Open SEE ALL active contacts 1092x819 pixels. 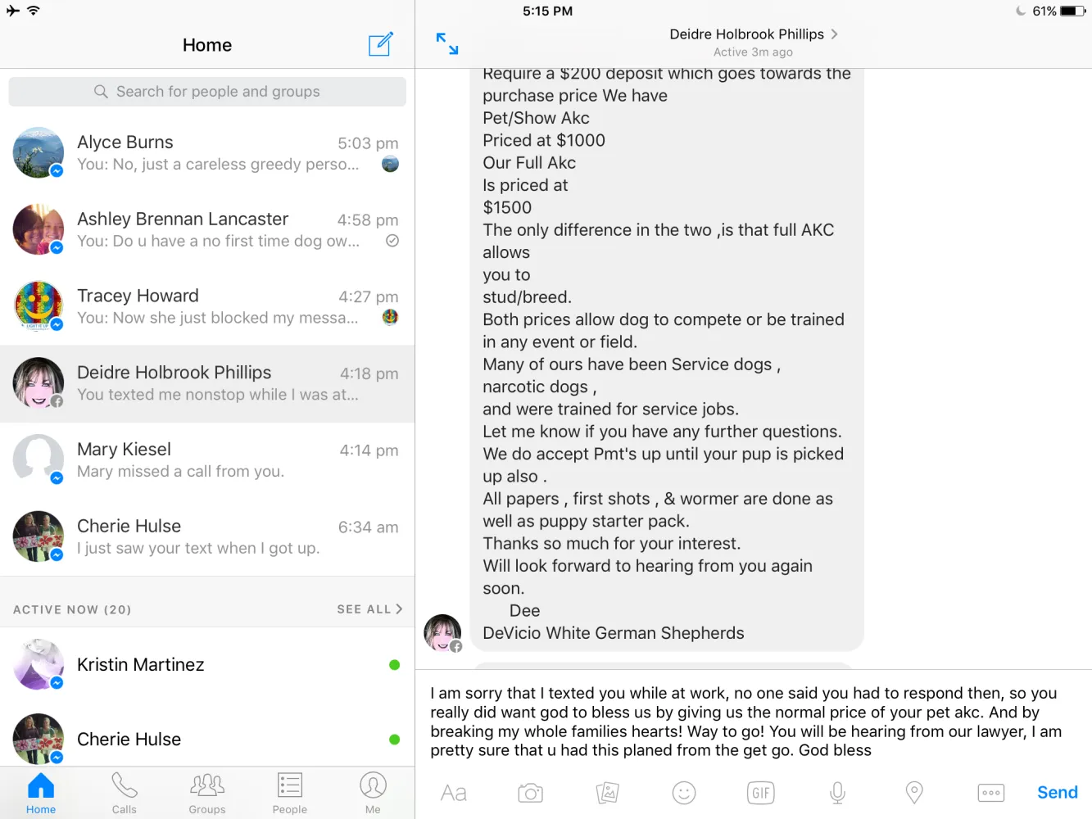point(369,609)
